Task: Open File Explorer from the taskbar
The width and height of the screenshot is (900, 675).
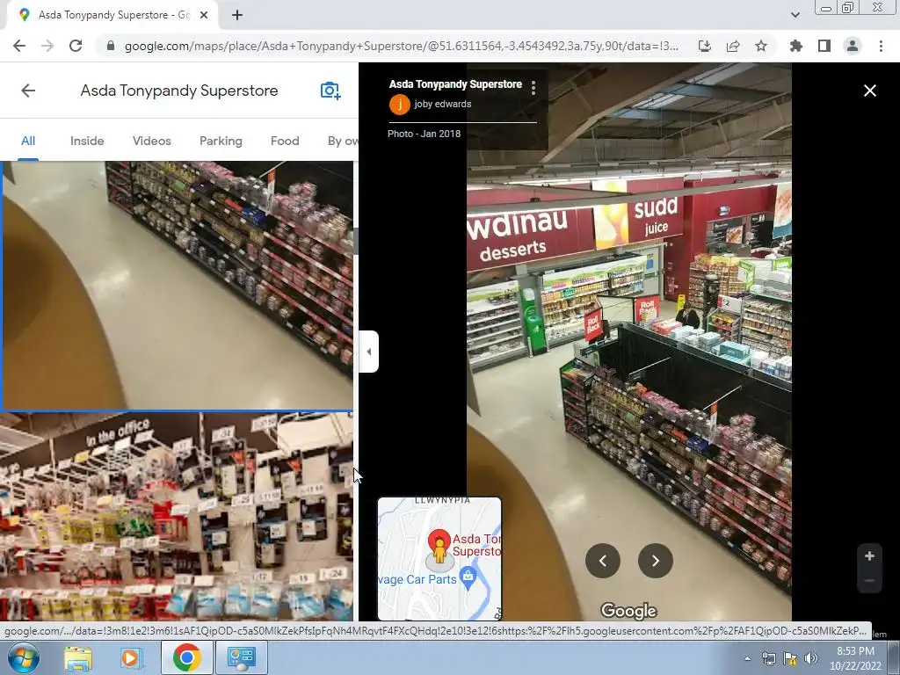Action: [x=78, y=657]
